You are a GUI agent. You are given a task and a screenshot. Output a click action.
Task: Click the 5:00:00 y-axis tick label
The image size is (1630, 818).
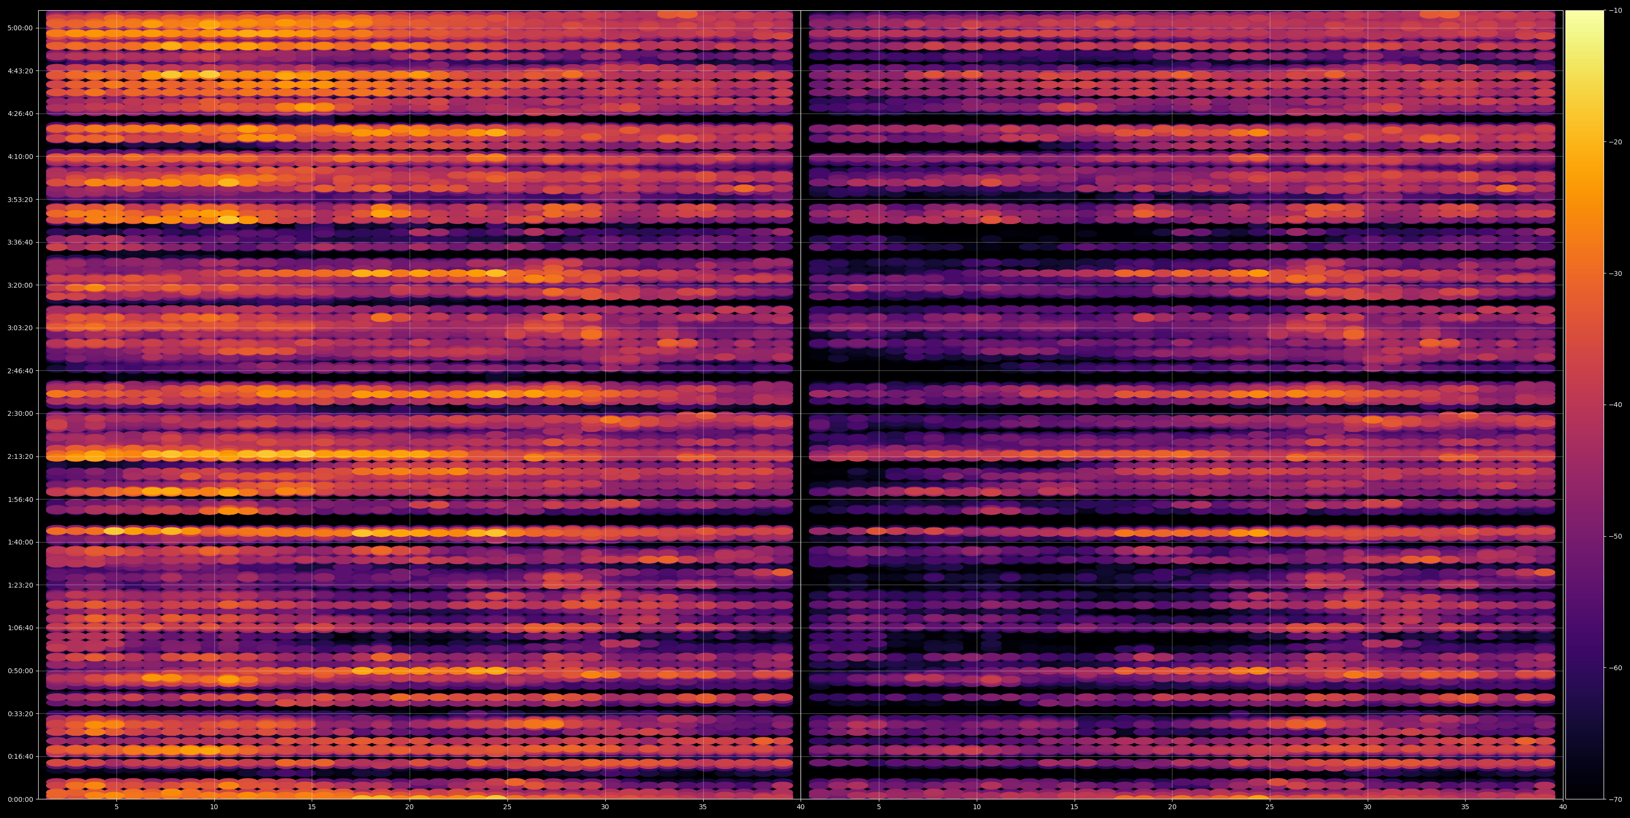click(x=20, y=28)
